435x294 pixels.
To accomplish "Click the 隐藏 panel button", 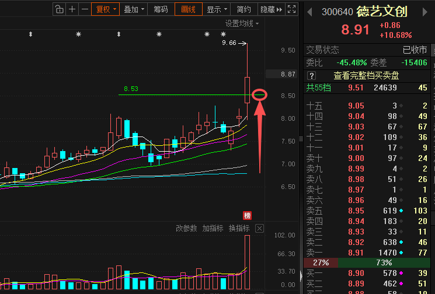I will [x=271, y=9].
